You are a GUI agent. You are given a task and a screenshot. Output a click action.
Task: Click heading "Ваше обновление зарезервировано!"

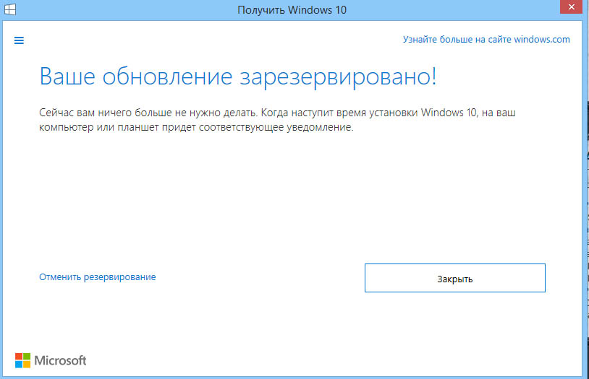pyautogui.click(x=238, y=77)
